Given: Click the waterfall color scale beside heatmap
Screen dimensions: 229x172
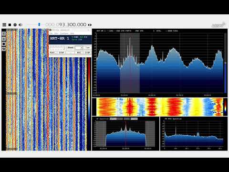Looking at the screenshot, I should click(225, 107).
